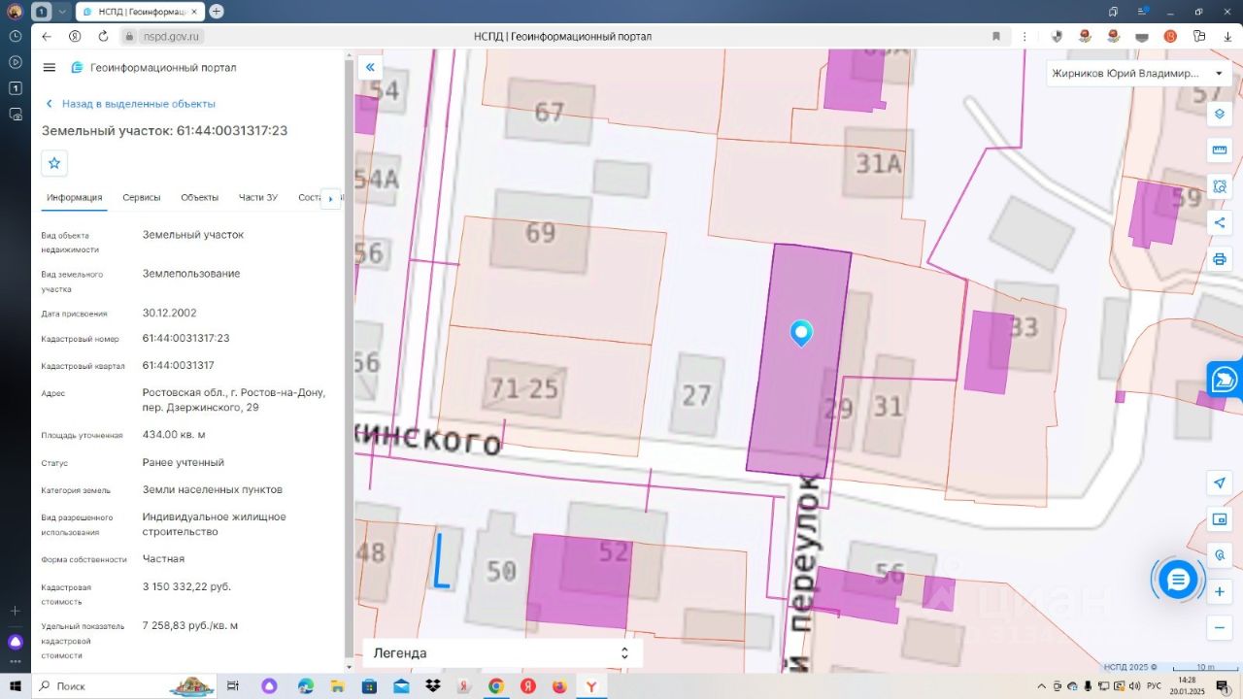1243x699 pixels.
Task: Click the building labeled 31A on map
Action: point(879,162)
